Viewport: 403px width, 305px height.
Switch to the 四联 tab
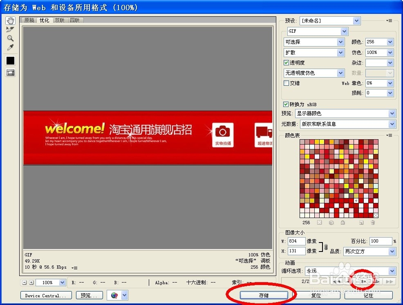tap(75, 20)
